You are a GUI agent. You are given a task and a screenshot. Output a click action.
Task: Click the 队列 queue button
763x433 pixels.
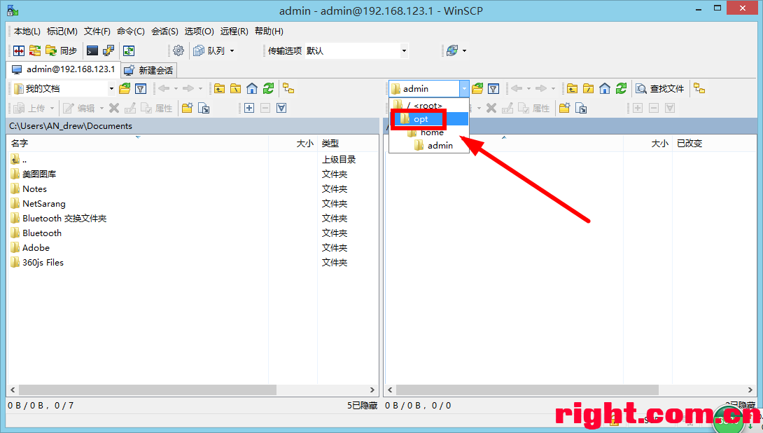[x=209, y=50]
